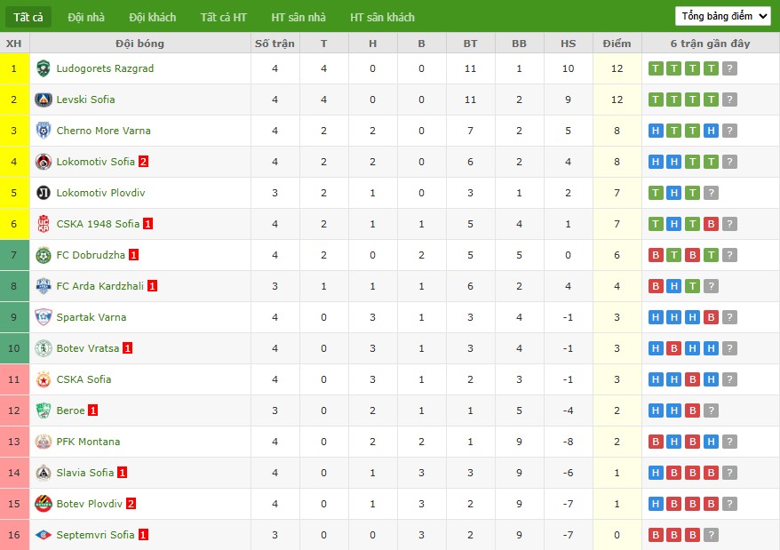Click the Ludogorets Razgrad club crest icon

[x=43, y=68]
